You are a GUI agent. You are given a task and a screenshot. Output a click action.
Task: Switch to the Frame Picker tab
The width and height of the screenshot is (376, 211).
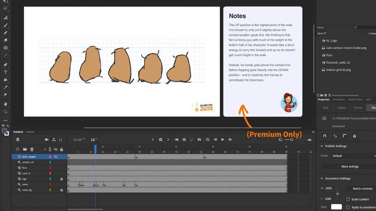click(x=355, y=99)
